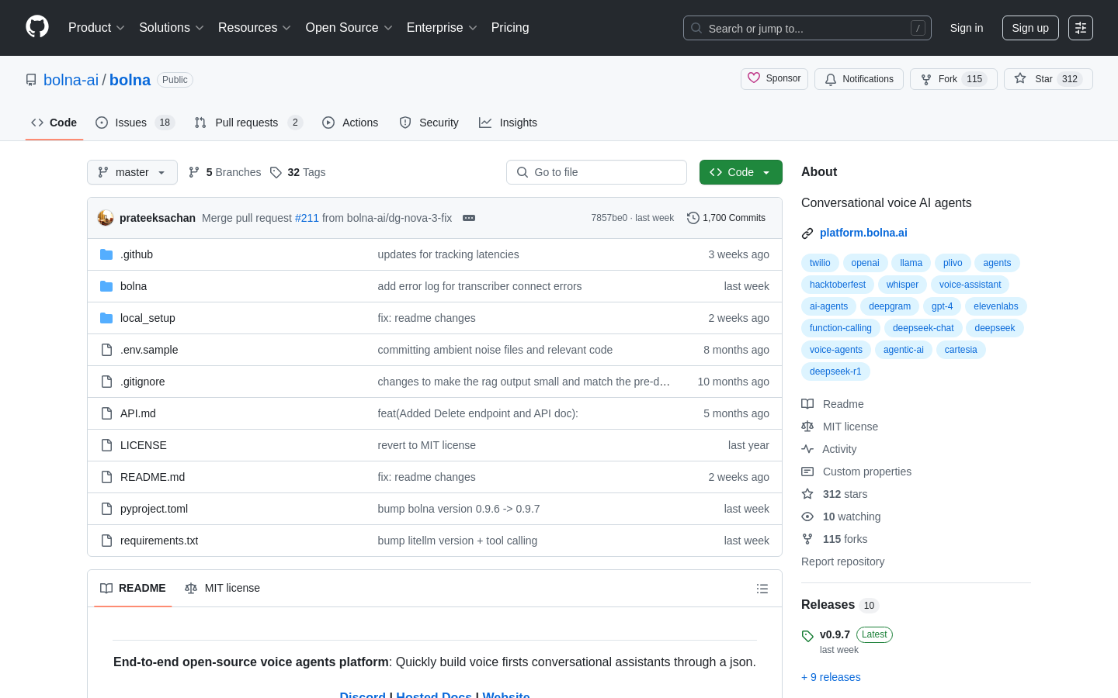This screenshot has height=698, width=1118.
Task: Switch to the Security tab
Action: tap(429, 123)
